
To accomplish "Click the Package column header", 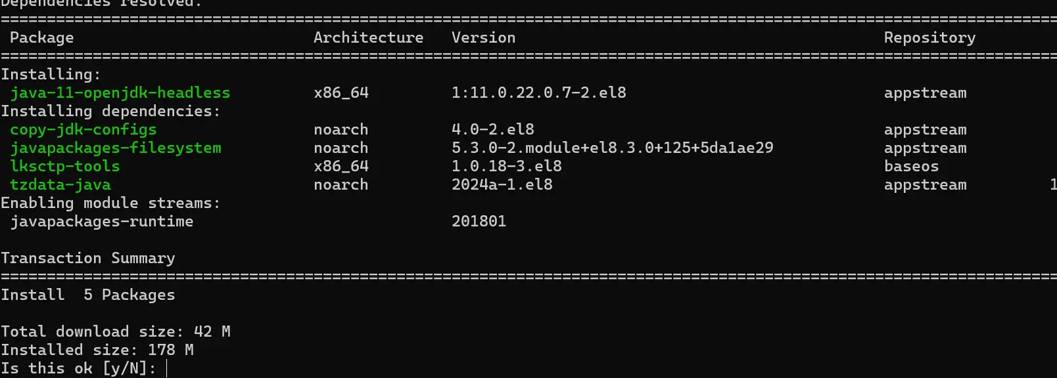I will (42, 38).
